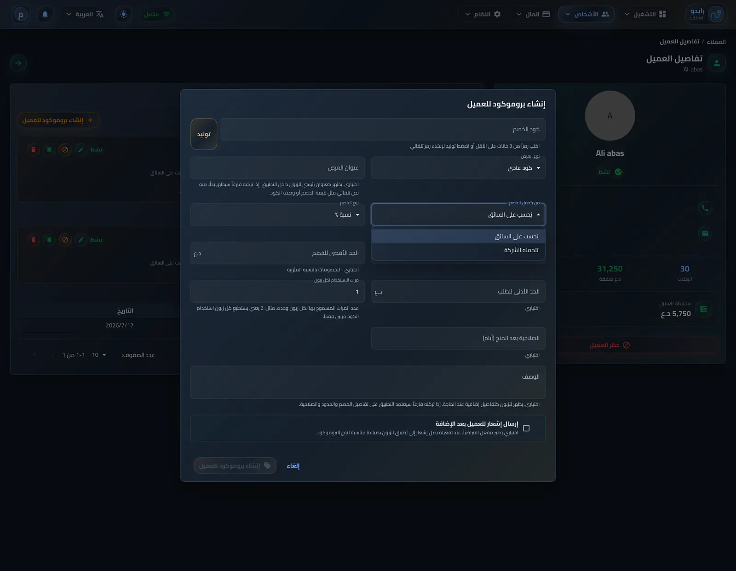Focus the عنوان العرض input field

point(277,168)
